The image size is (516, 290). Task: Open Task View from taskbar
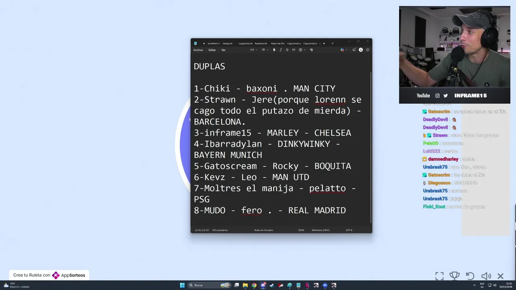click(237, 285)
